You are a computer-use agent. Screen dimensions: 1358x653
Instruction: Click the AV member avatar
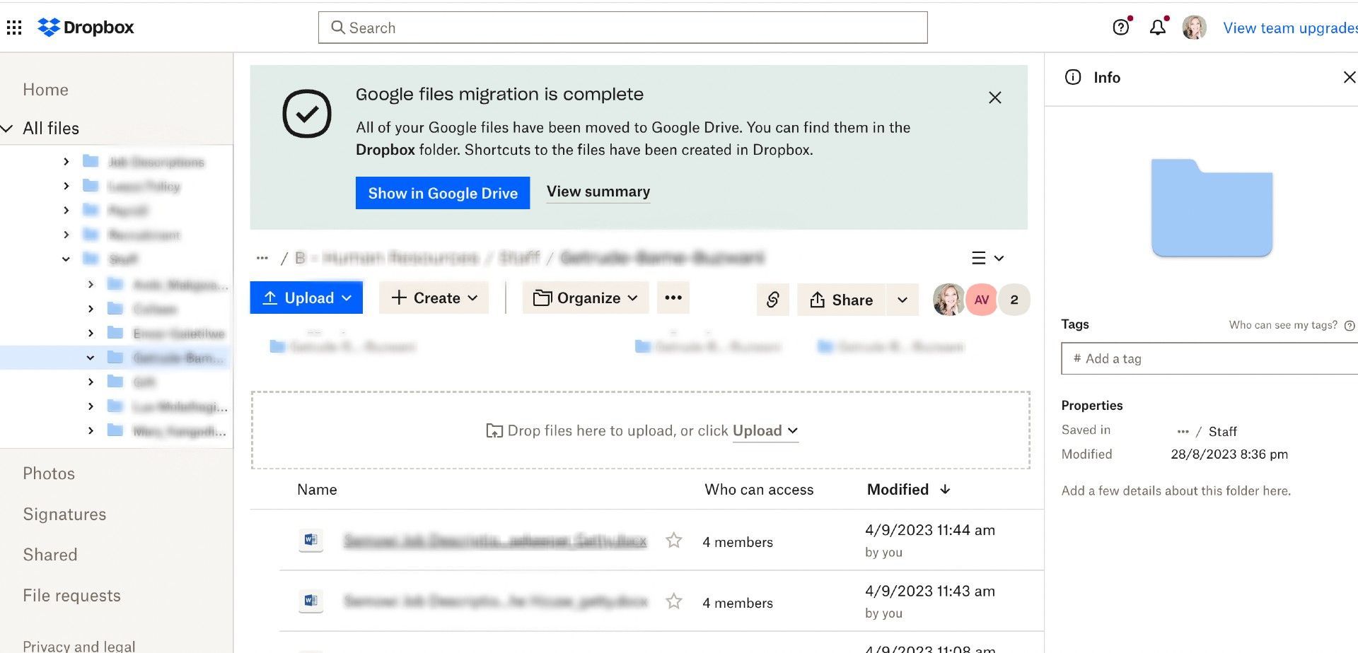pos(982,300)
